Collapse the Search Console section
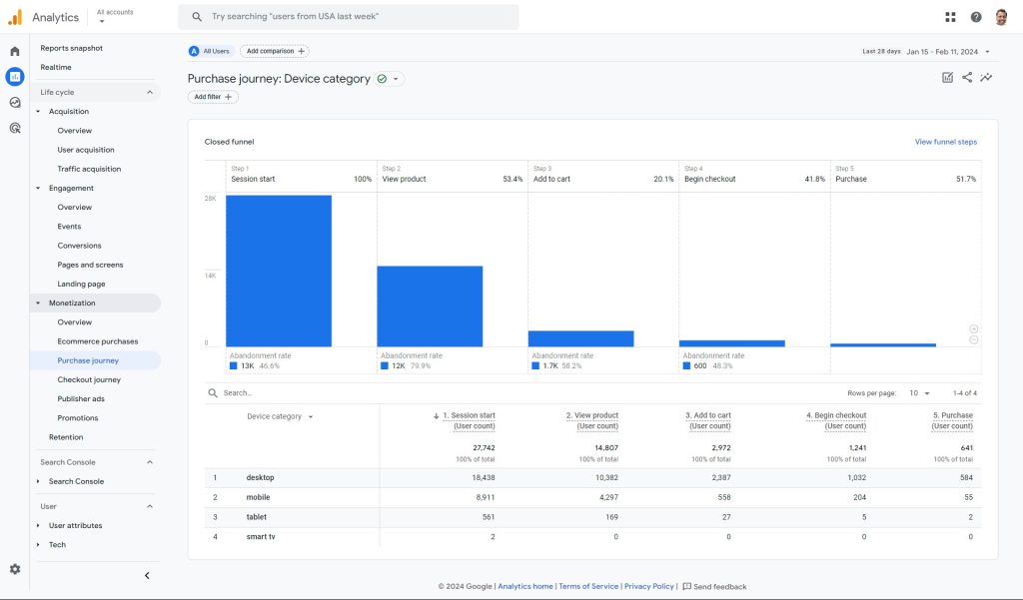This screenshot has height=600, width=1023. pyautogui.click(x=150, y=462)
